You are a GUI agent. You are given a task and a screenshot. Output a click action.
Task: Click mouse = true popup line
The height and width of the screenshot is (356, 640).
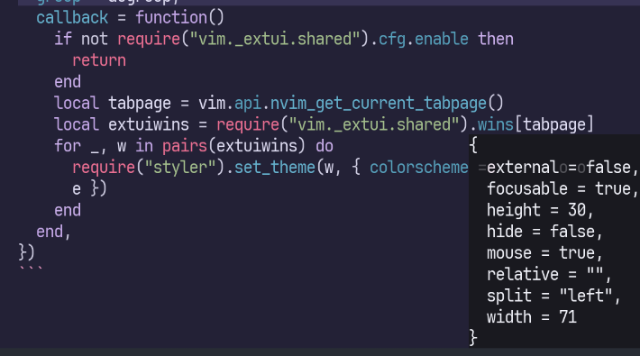pos(544,252)
